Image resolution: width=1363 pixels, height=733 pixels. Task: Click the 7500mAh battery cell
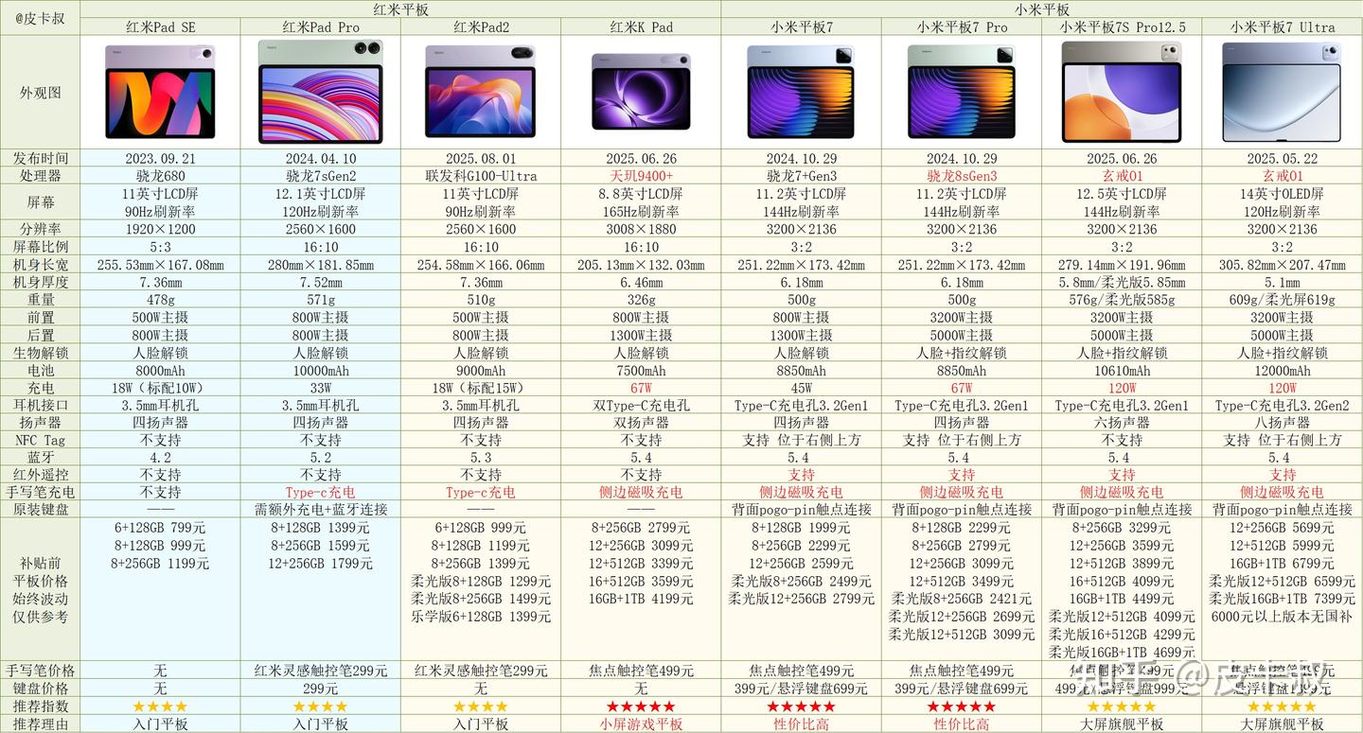641,370
